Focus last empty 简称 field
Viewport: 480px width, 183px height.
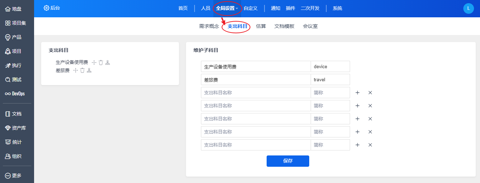(x=330, y=145)
